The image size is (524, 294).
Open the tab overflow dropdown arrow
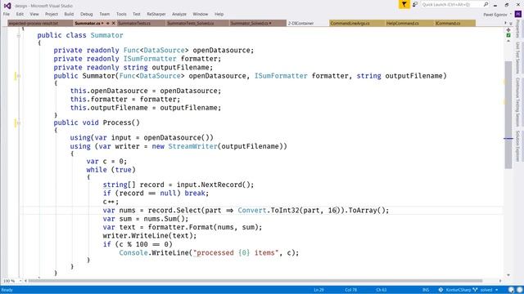[x=511, y=24]
